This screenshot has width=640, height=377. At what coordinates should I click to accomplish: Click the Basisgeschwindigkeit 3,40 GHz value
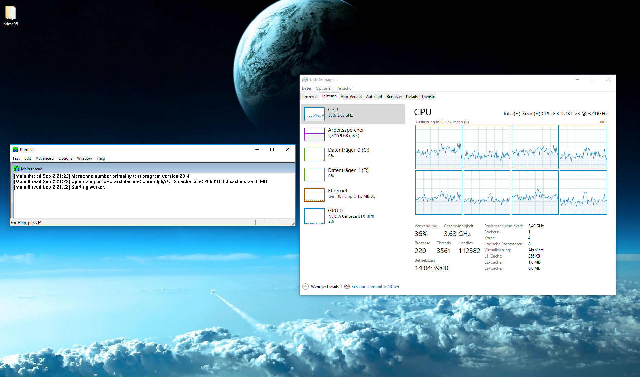[536, 226]
